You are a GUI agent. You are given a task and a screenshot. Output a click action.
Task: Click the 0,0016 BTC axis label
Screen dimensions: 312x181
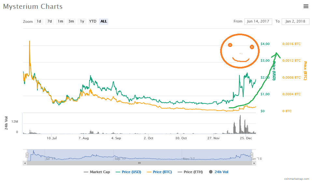[291, 44]
